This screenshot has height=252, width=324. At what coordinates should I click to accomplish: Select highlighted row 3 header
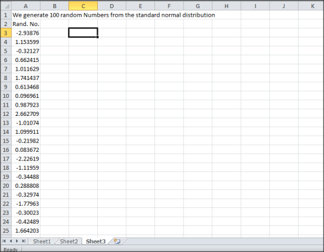pos(6,33)
